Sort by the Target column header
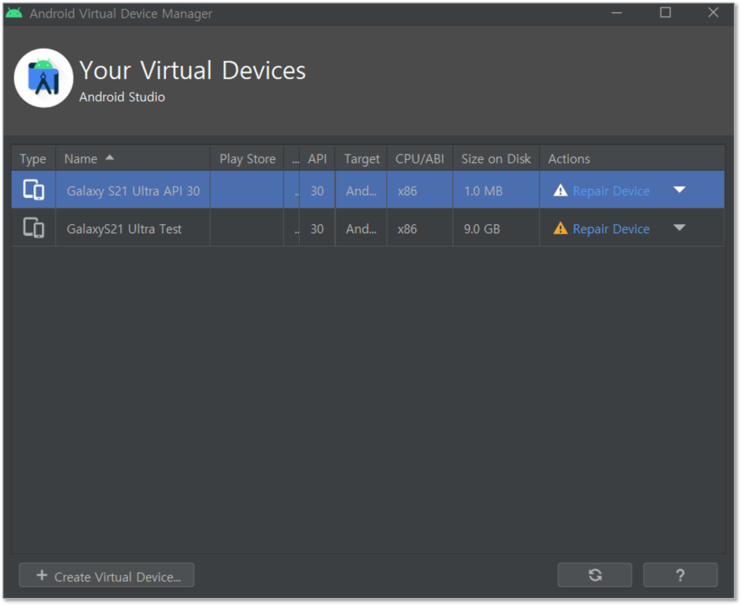Screen dimensions: 742x606 coord(362,159)
